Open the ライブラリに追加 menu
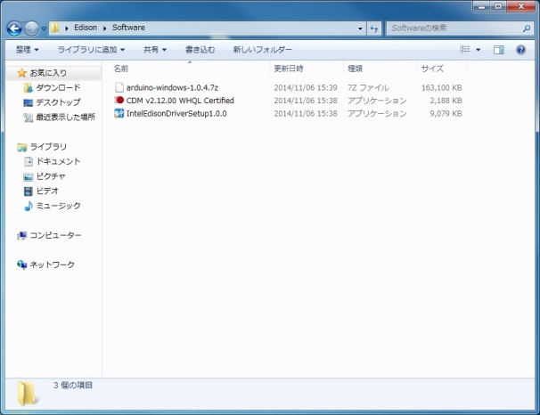 91,50
